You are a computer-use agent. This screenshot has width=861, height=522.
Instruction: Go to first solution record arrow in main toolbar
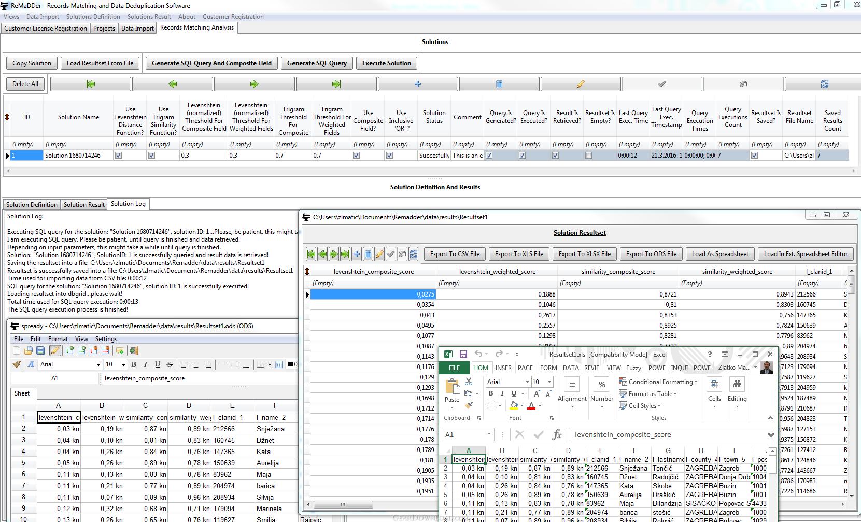click(91, 84)
